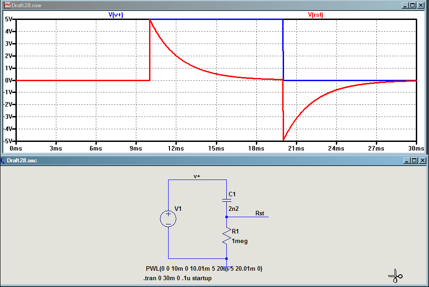Click the 3V vertical axis label
The image size is (429, 287).
pyautogui.click(x=9, y=44)
